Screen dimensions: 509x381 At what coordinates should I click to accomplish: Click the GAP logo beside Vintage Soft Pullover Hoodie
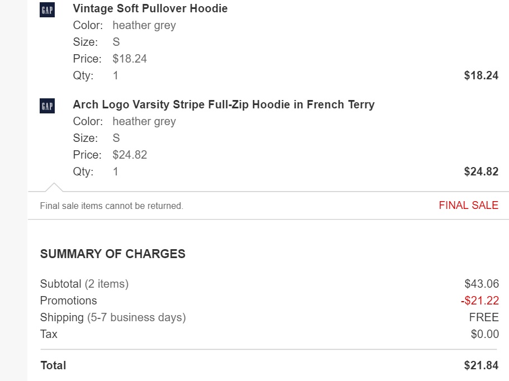[x=47, y=10]
